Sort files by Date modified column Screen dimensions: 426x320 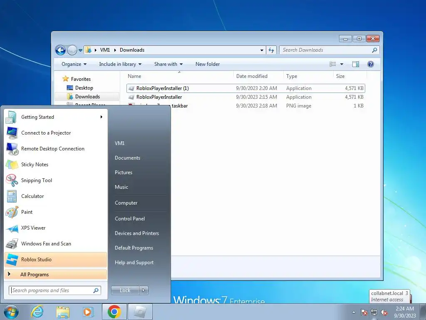coord(258,76)
